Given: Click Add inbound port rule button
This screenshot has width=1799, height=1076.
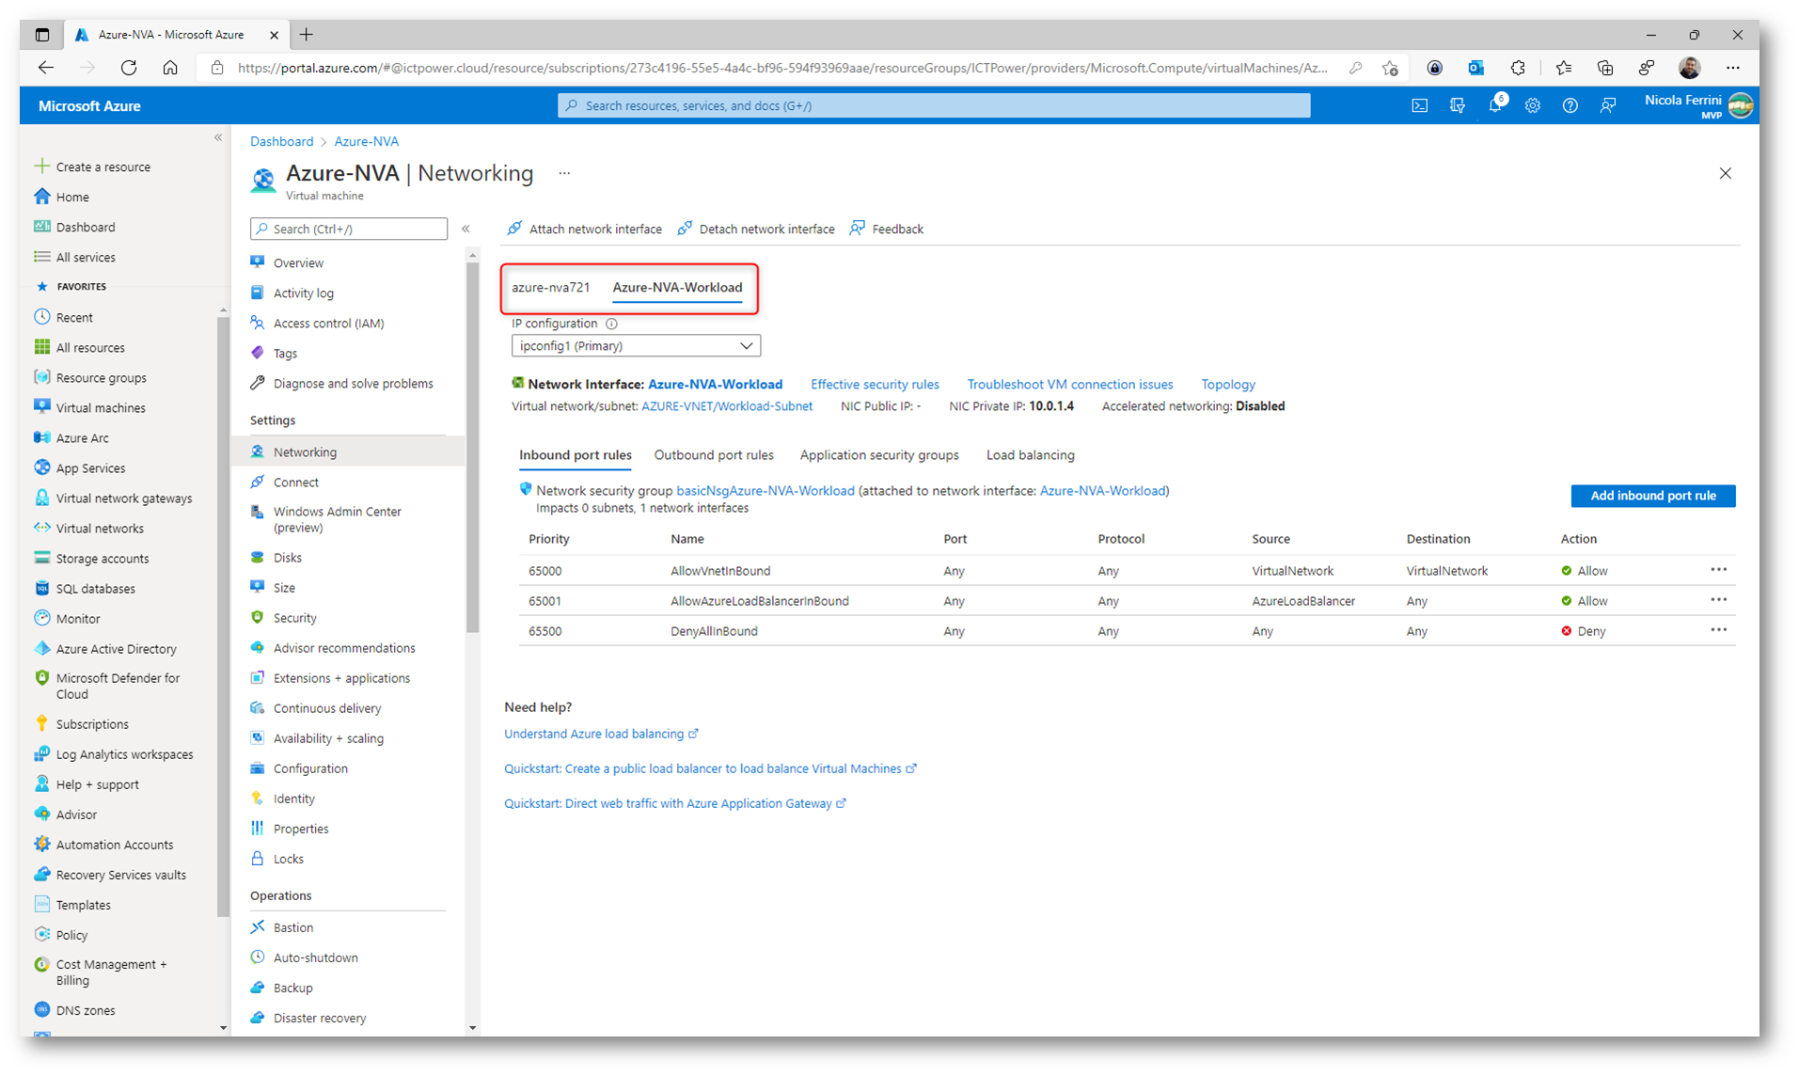Looking at the screenshot, I should click(x=1652, y=496).
